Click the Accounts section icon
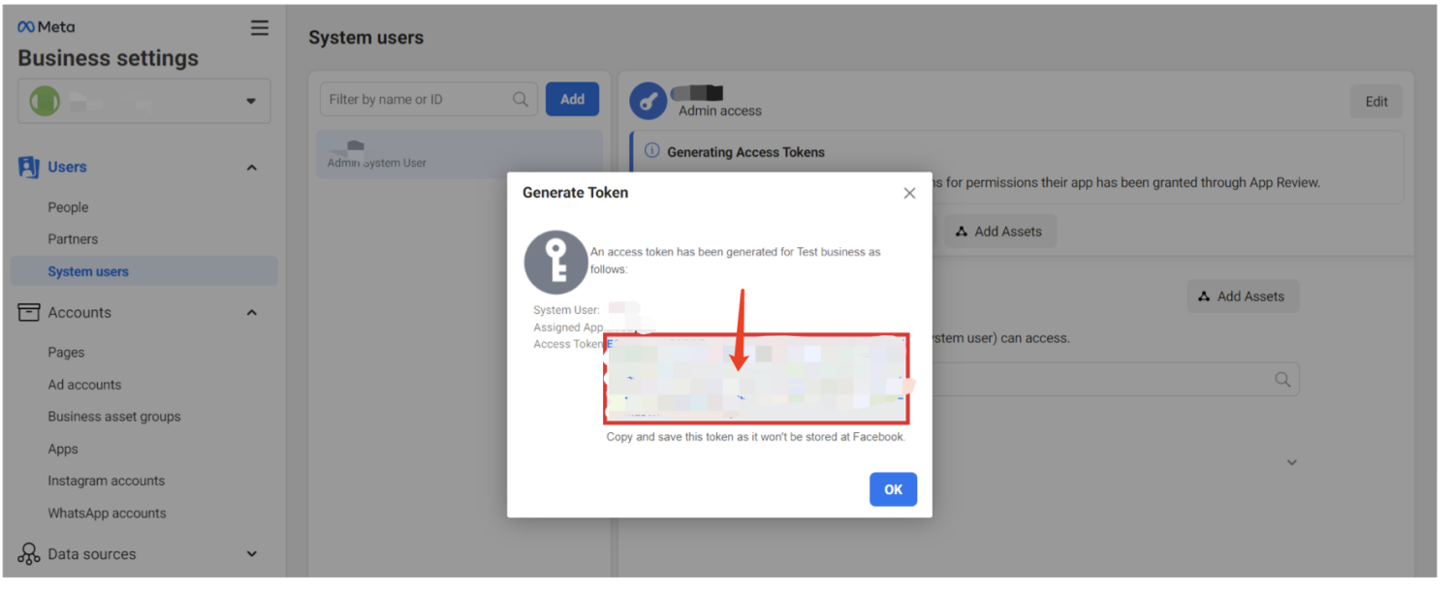This screenshot has height=592, width=1454. coord(29,312)
